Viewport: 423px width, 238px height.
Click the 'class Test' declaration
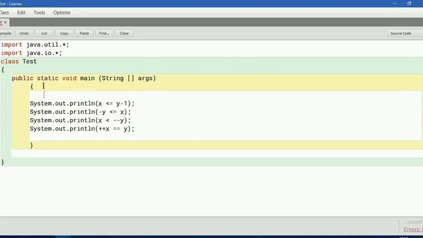pos(19,61)
